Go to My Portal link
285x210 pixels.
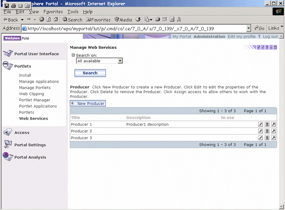182,36
